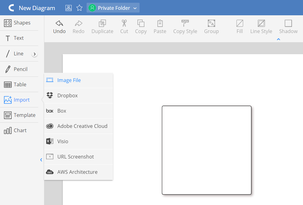Import from Adobe Creative Cloud
The height and width of the screenshot is (205, 303).
(x=78, y=126)
